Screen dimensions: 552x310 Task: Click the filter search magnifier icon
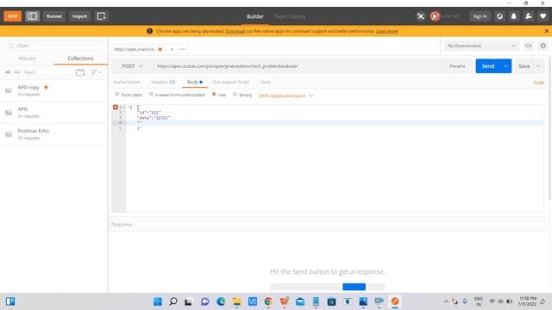[10, 46]
